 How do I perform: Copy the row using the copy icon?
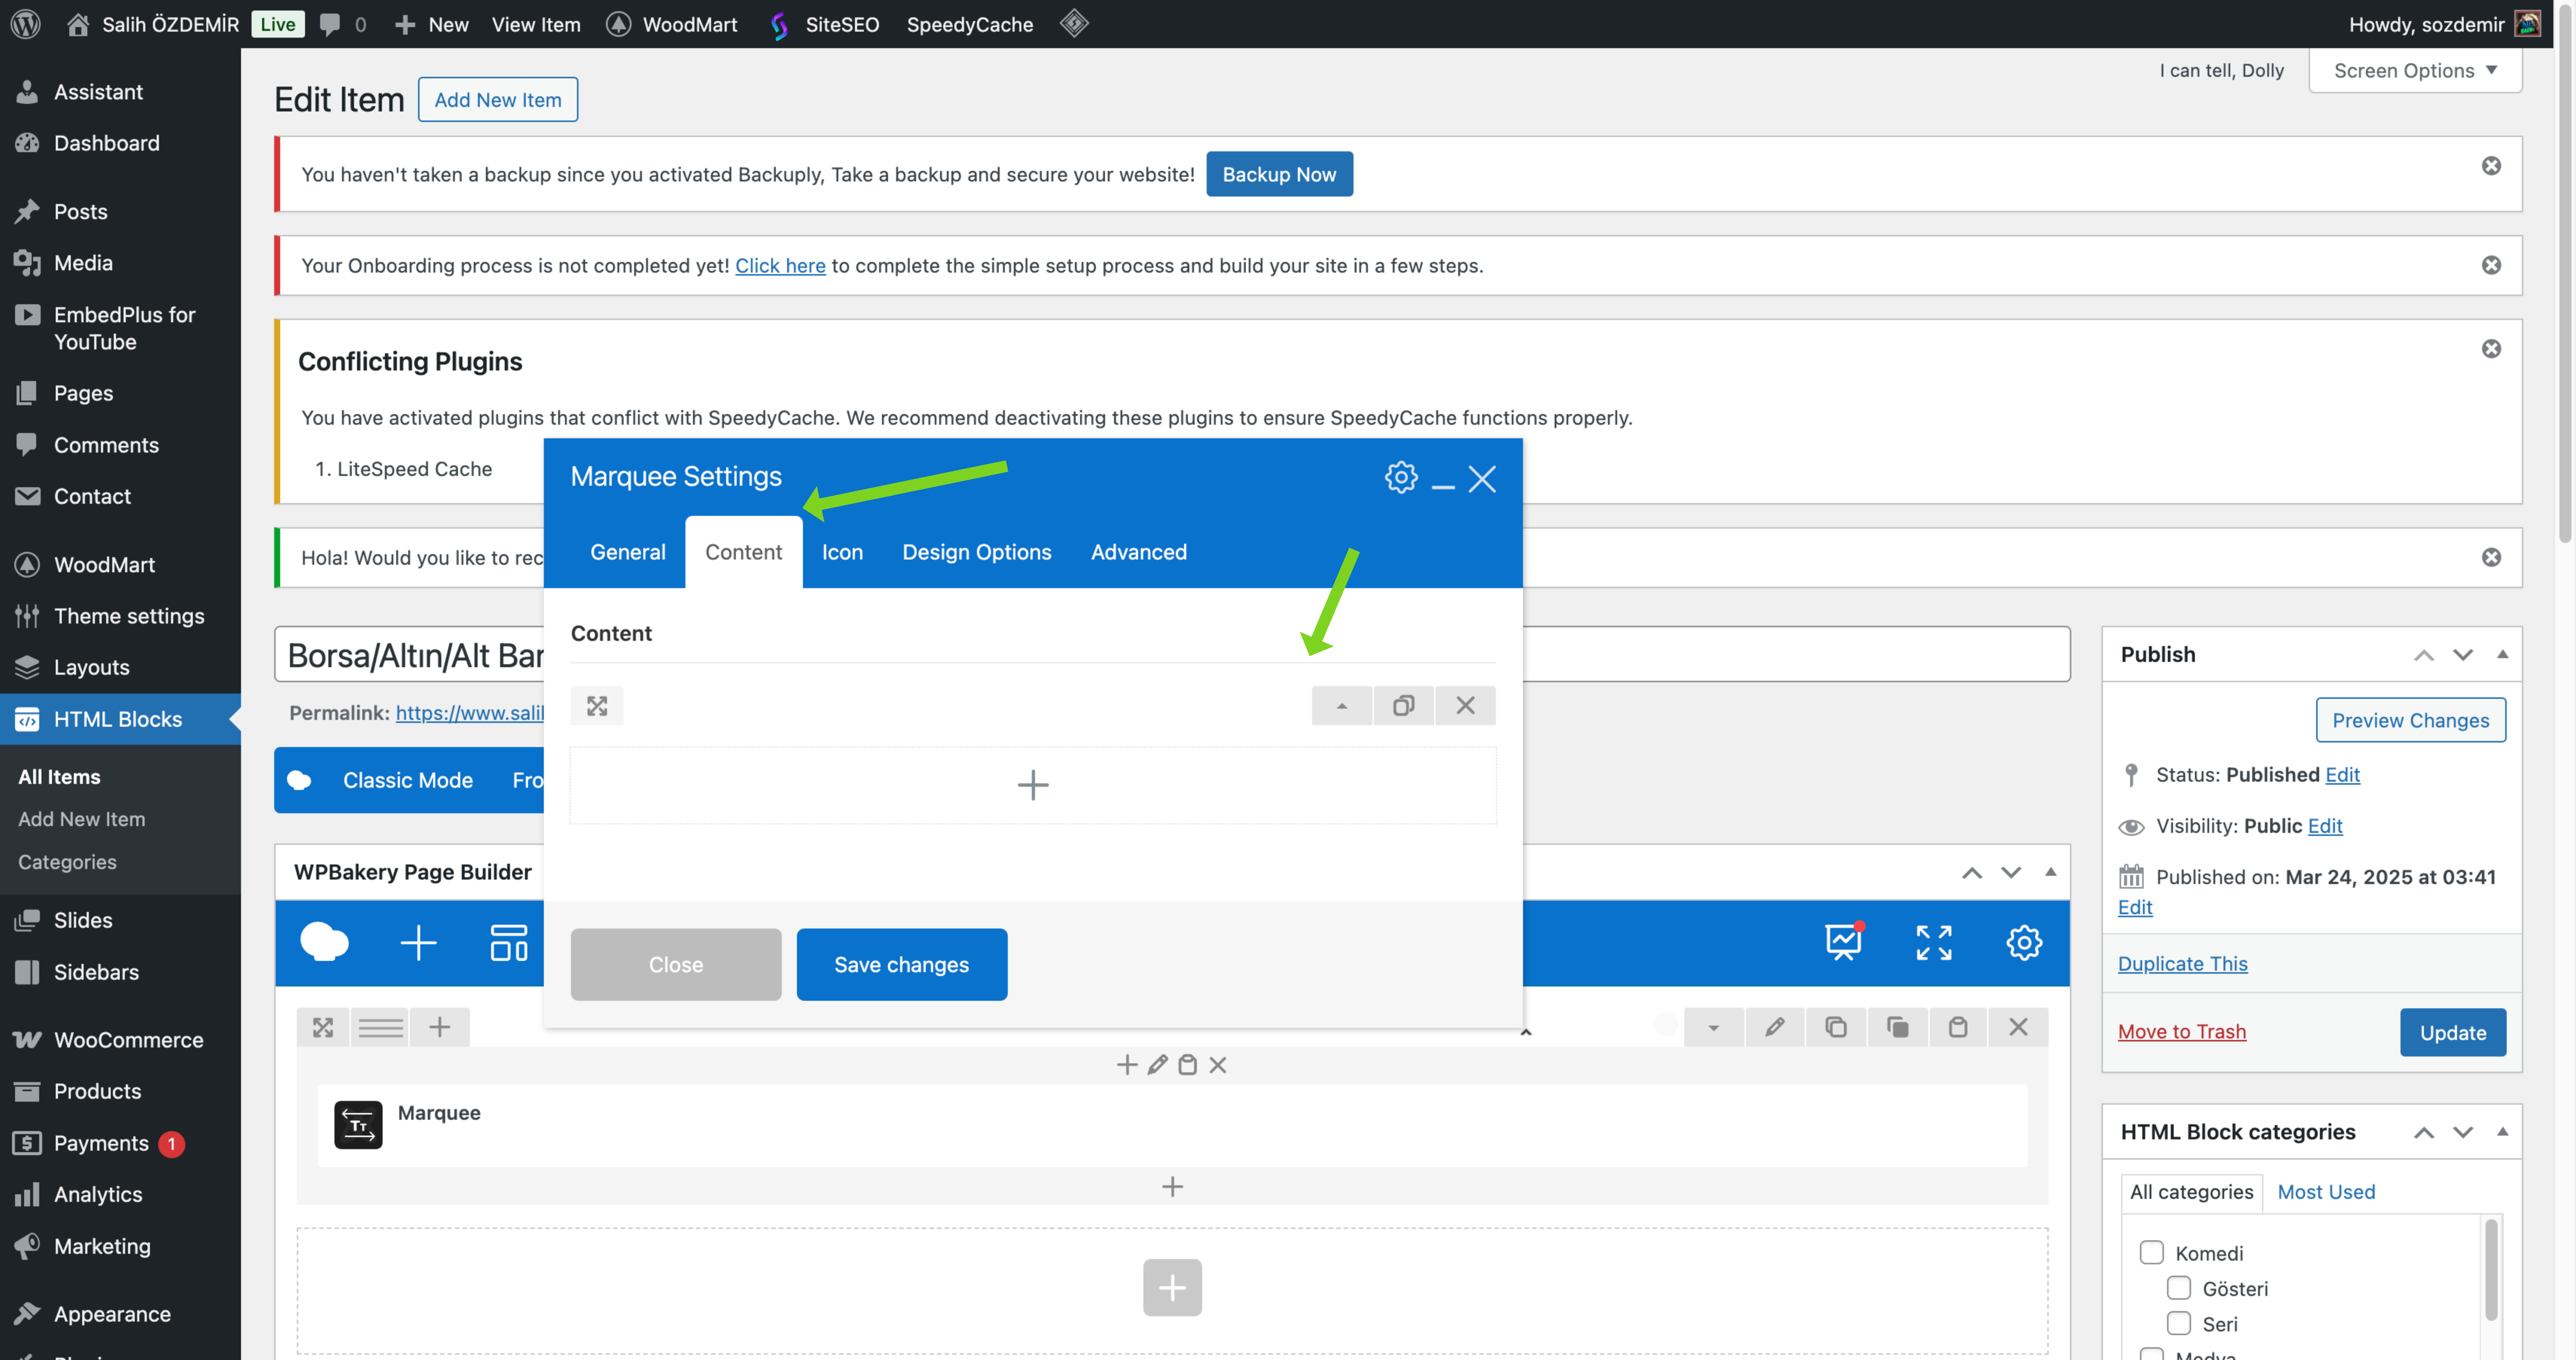coord(1836,1027)
